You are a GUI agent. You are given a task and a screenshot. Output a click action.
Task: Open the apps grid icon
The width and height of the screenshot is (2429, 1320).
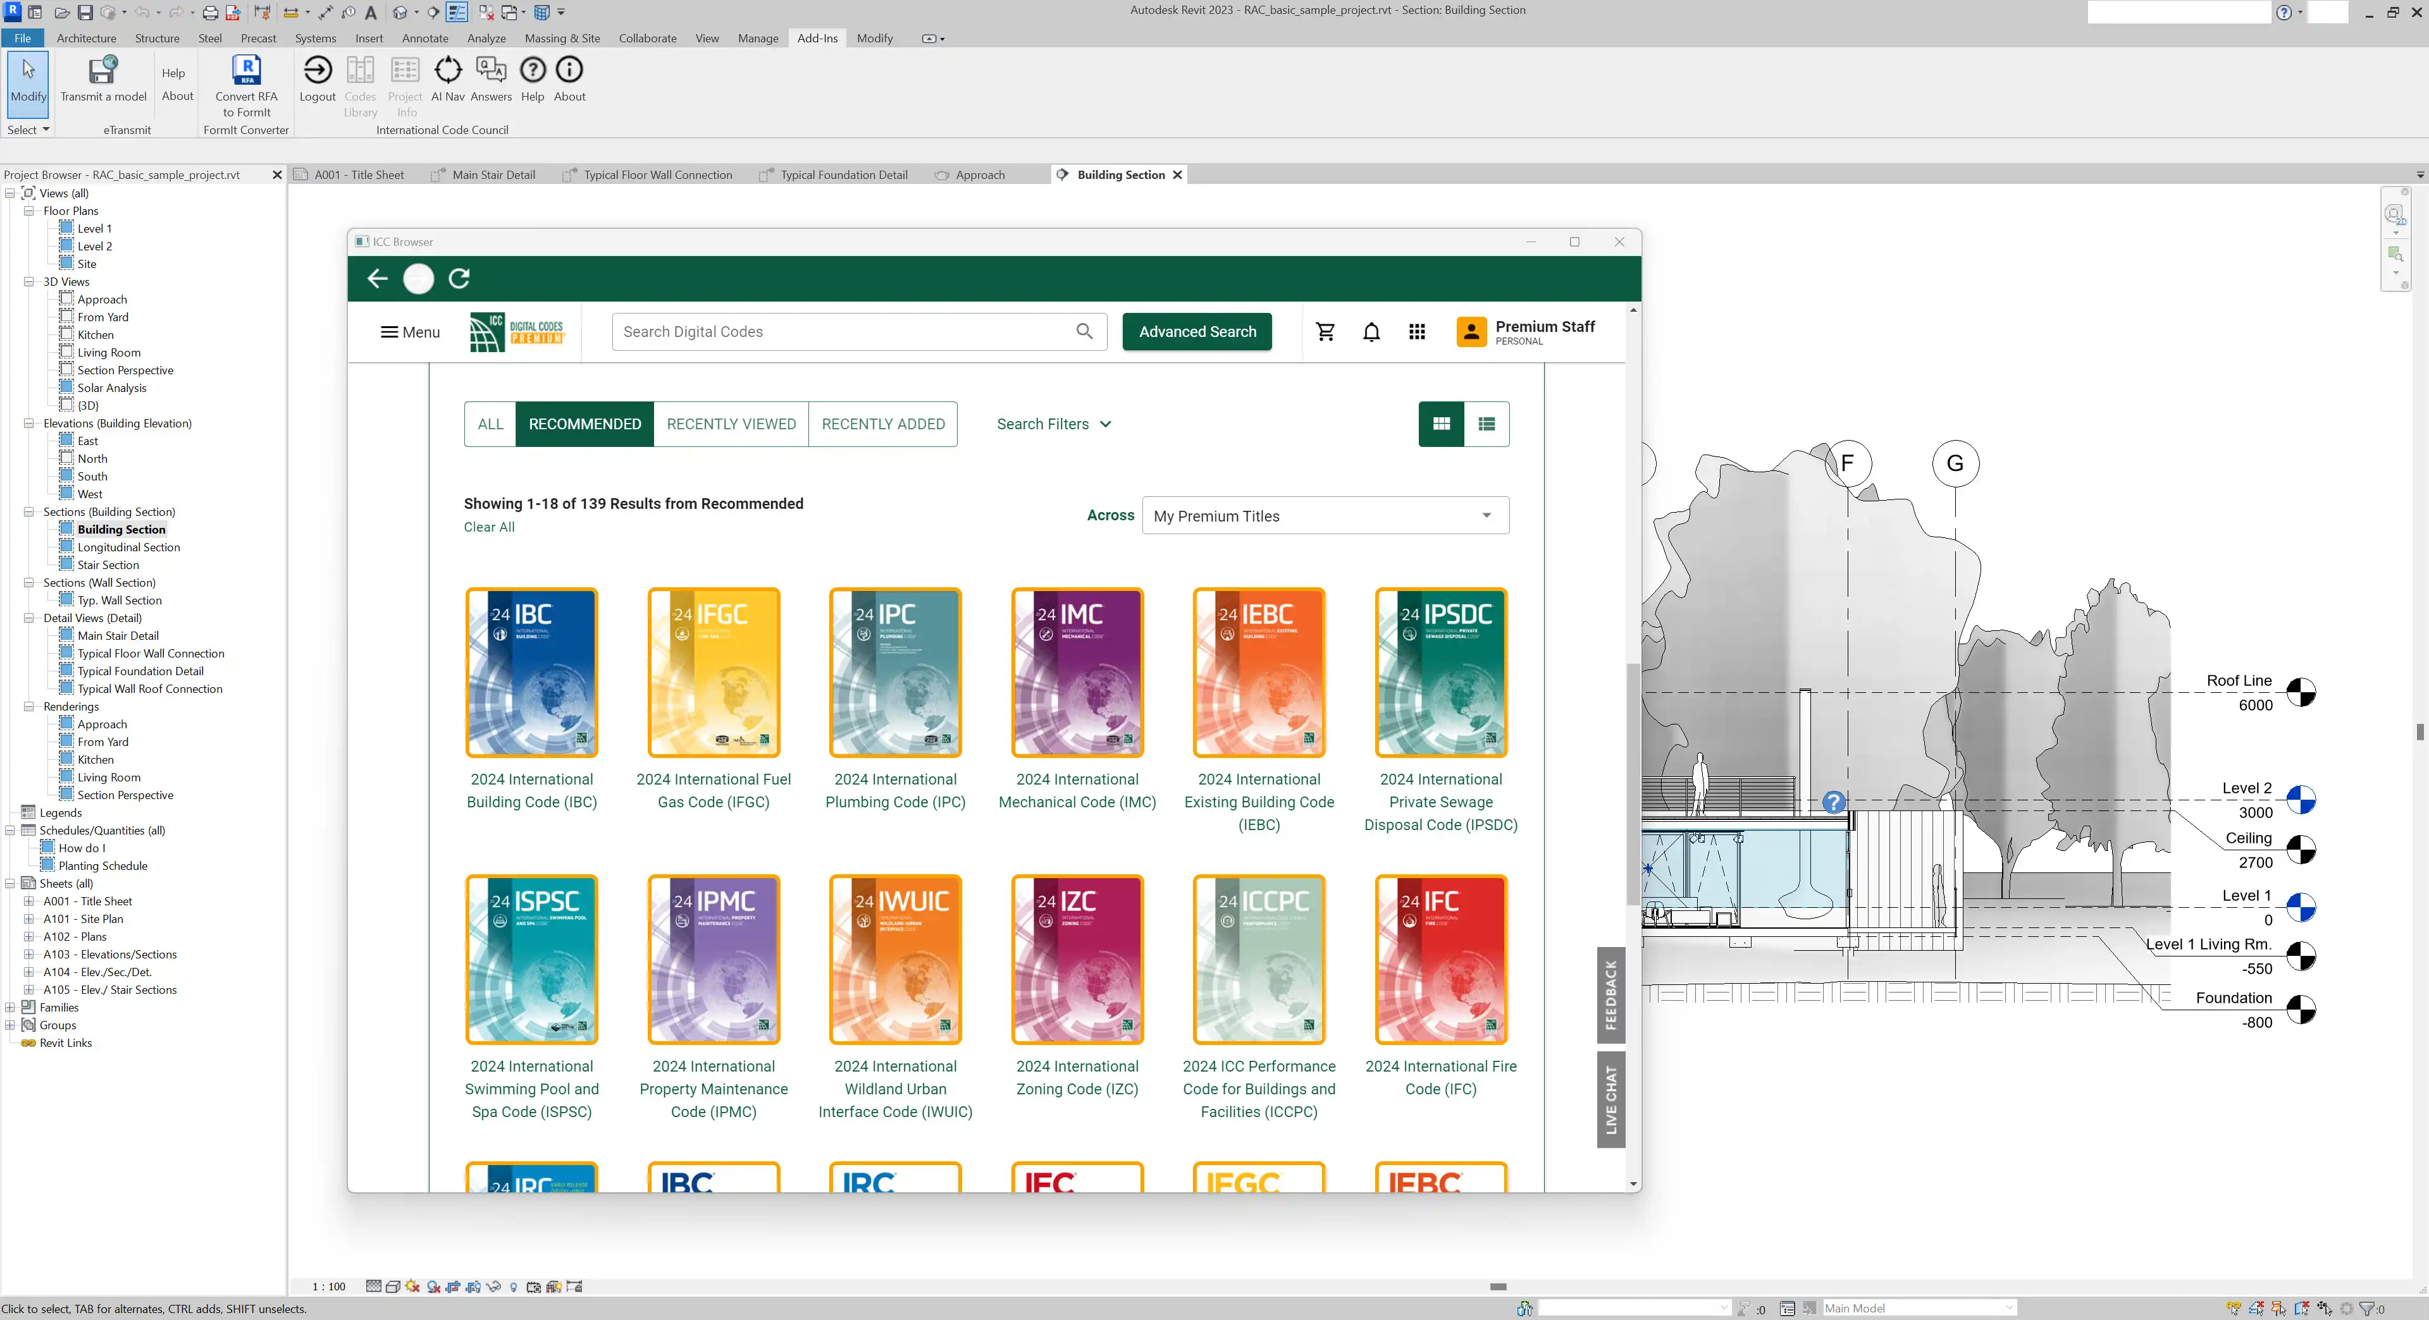1416,332
